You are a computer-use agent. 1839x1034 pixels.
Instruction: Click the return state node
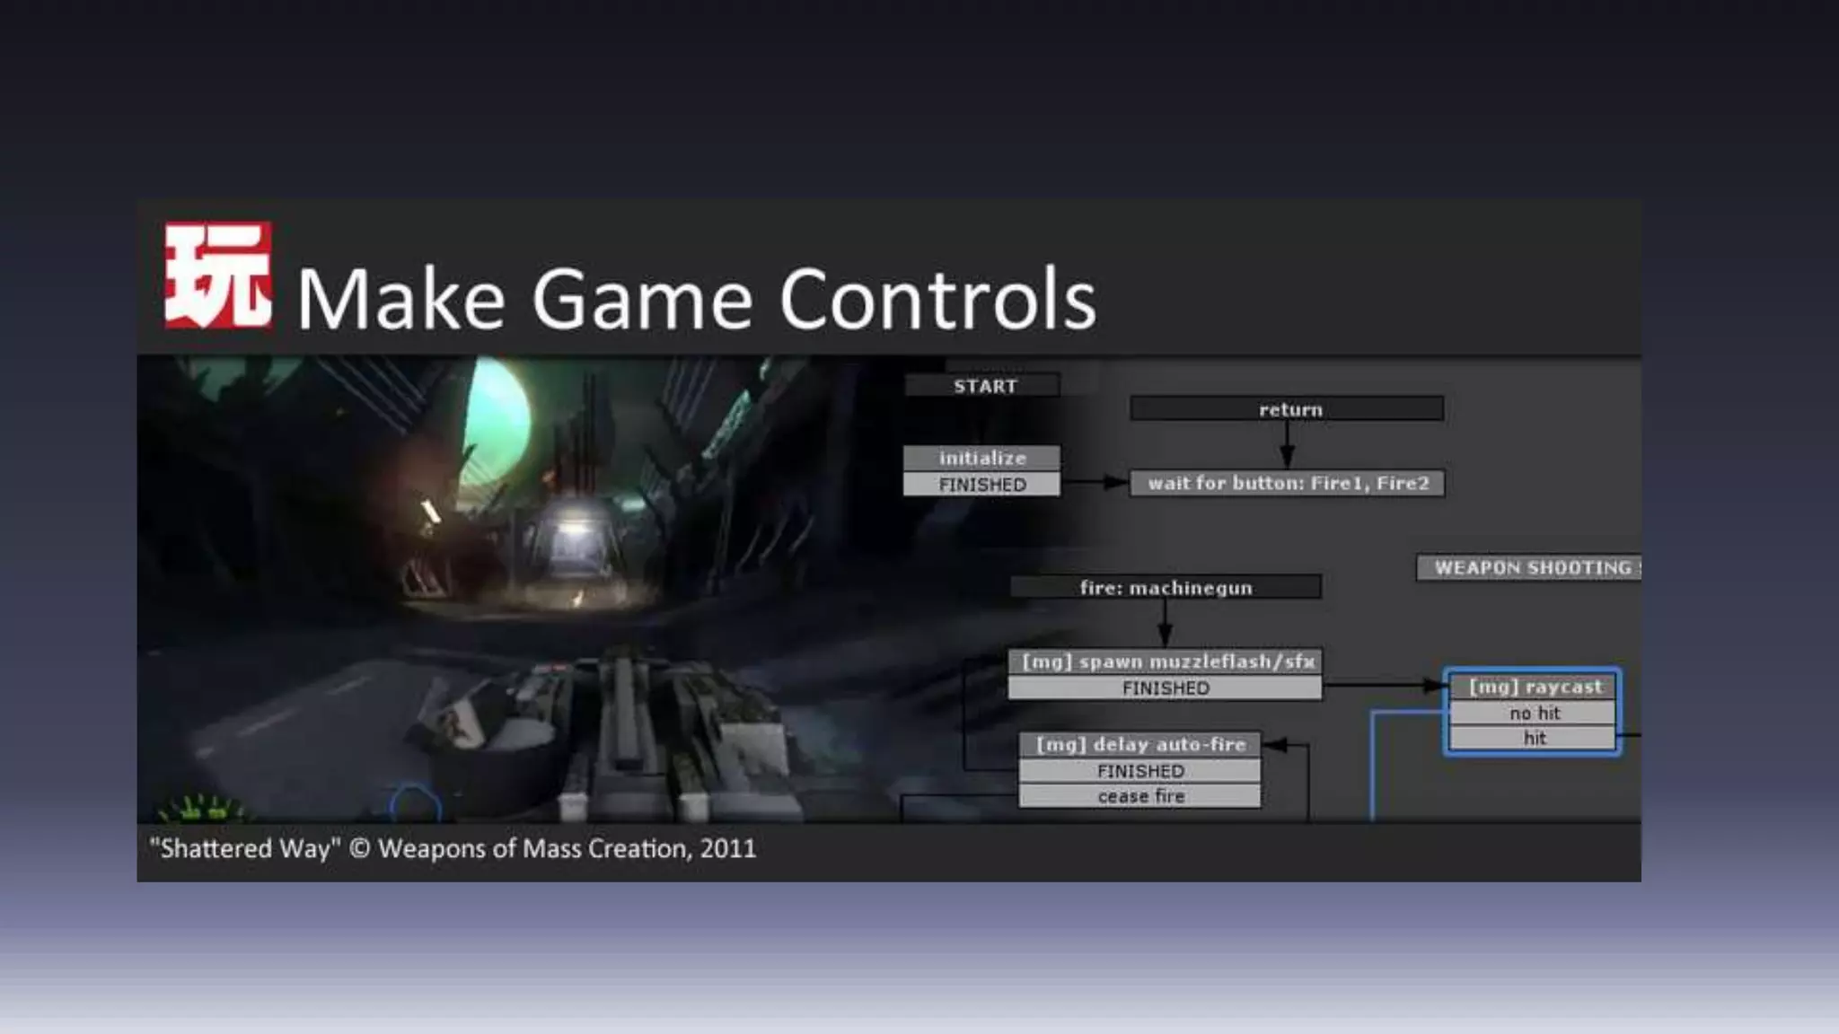pos(1288,409)
